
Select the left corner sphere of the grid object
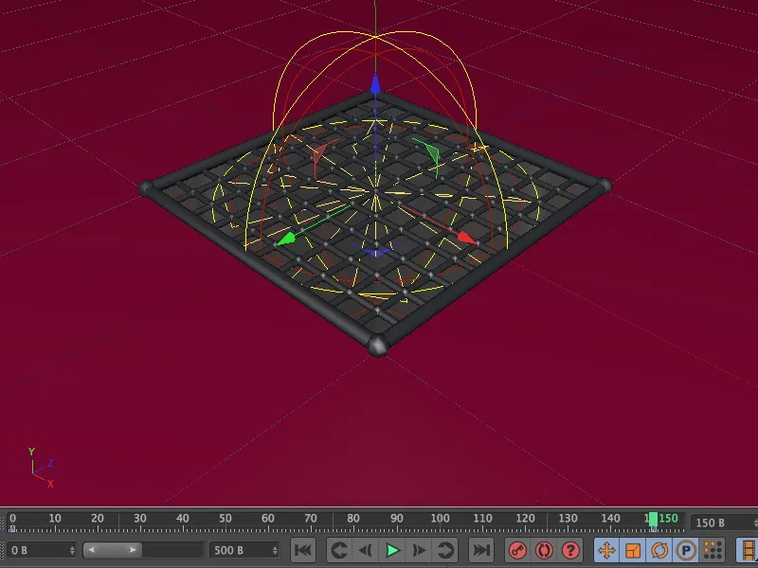[x=146, y=187]
